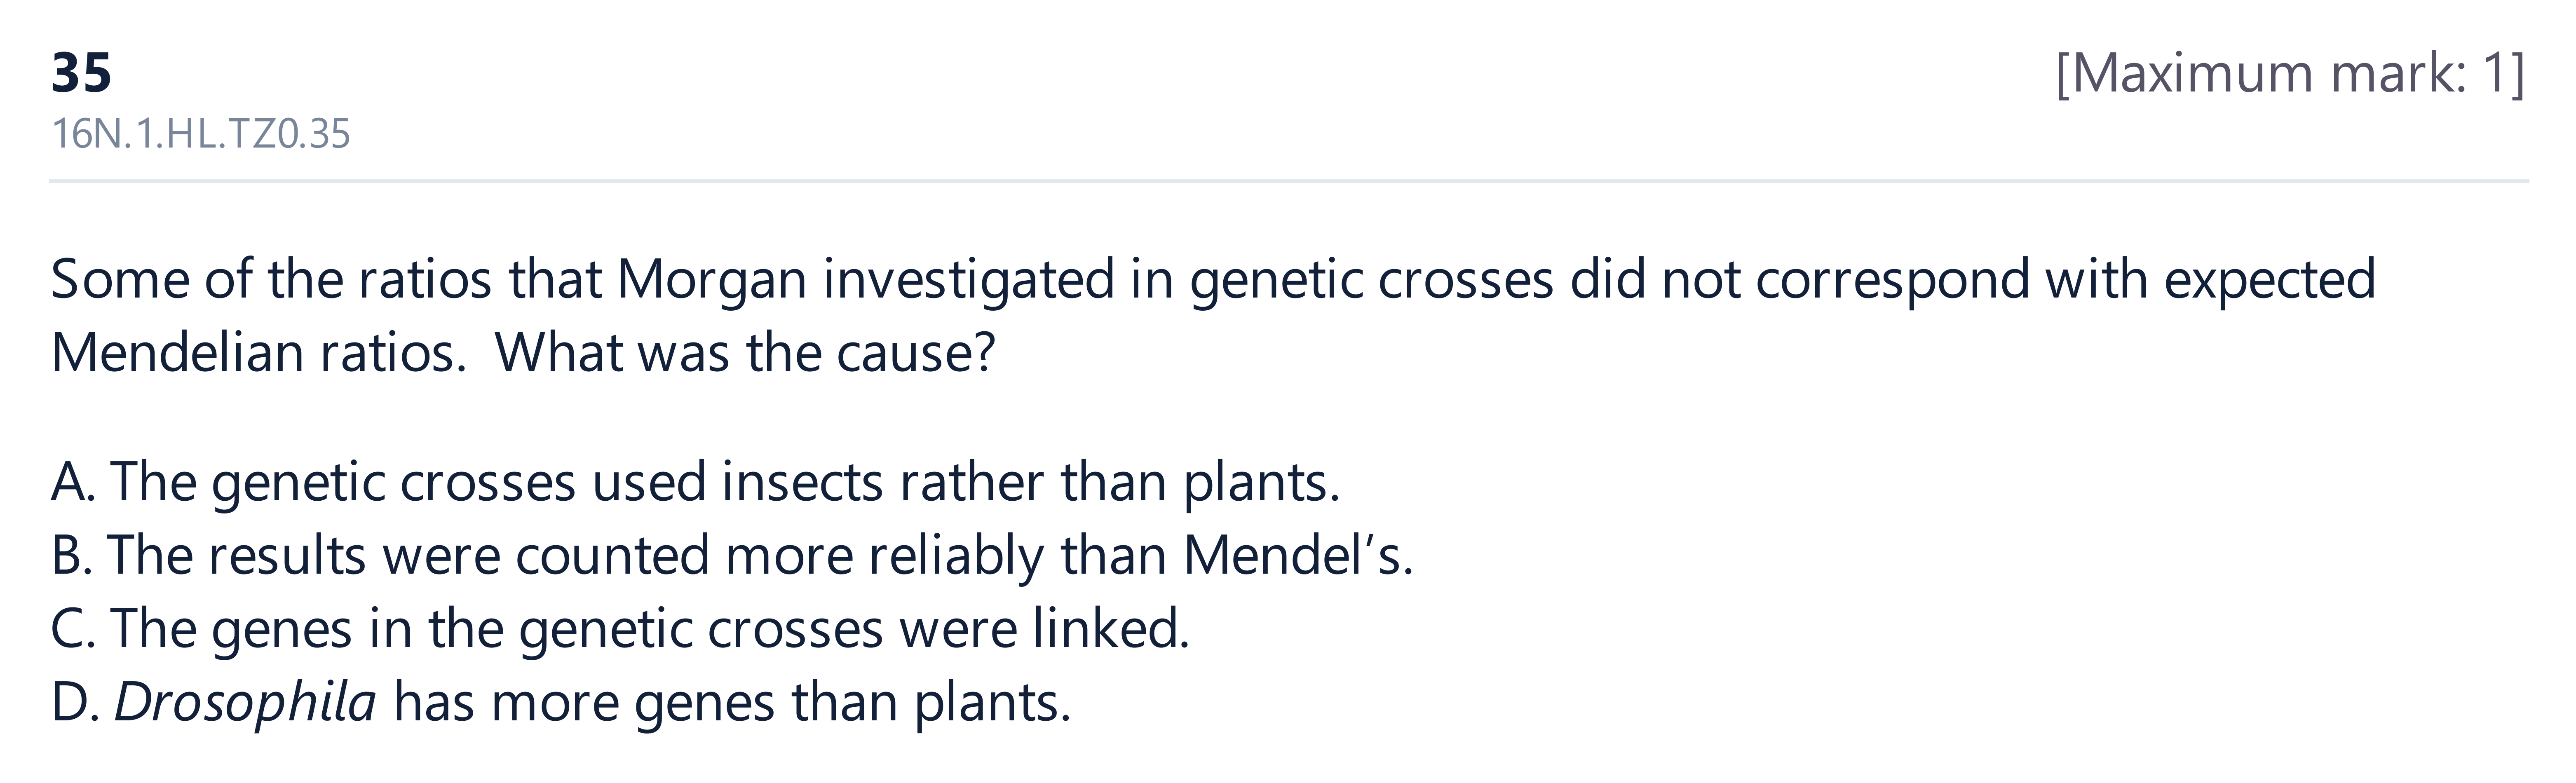Click the horizontal divider under the header
The width and height of the screenshot is (2576, 783).
(x=1288, y=181)
